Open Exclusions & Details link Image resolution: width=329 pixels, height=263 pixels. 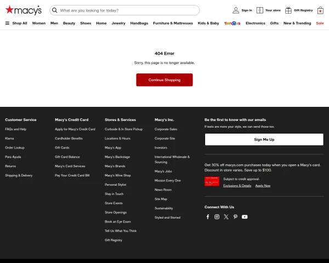tap(237, 186)
